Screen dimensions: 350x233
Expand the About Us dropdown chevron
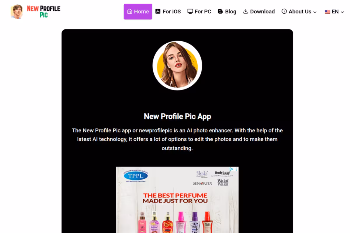point(315,12)
